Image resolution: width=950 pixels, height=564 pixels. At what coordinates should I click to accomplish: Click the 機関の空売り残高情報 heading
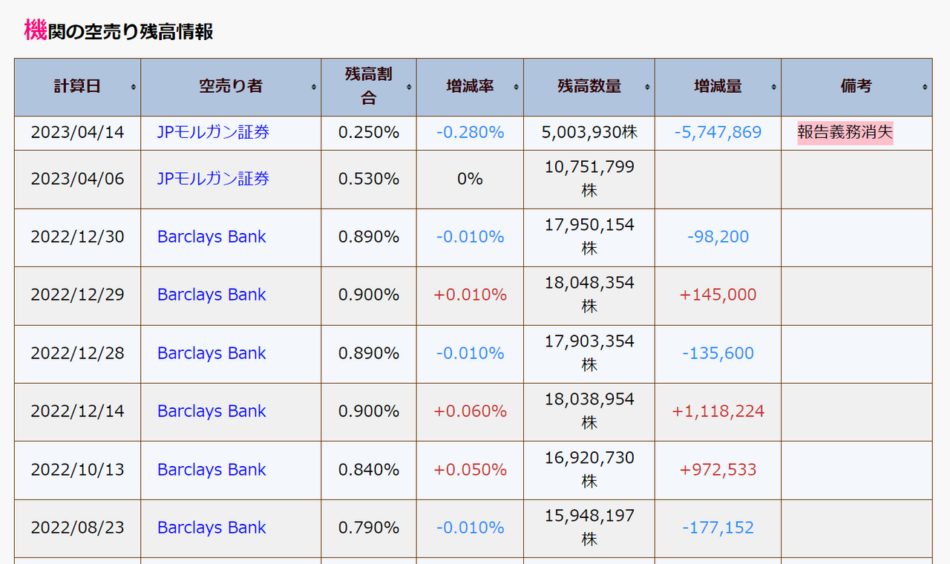coord(119,31)
